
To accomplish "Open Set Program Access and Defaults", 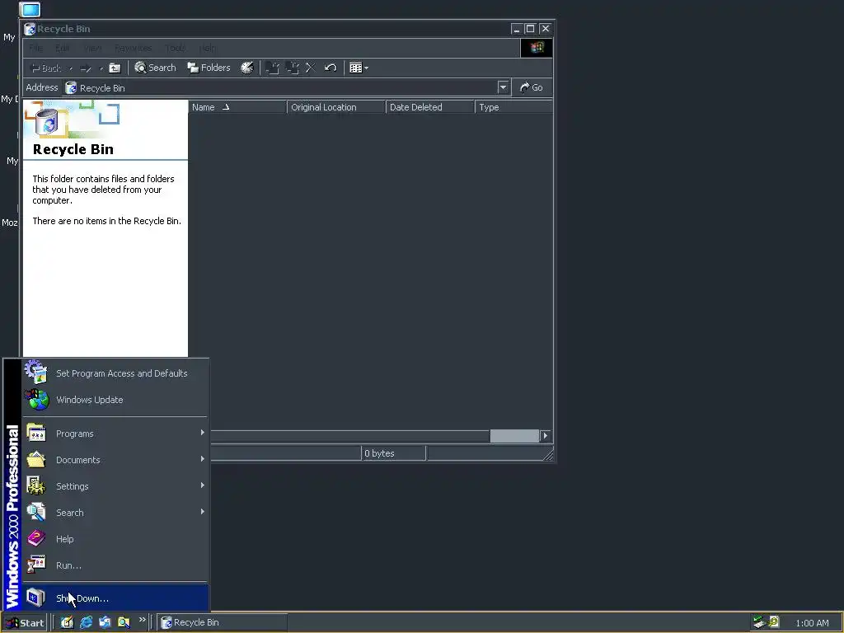I will pyautogui.click(x=115, y=373).
